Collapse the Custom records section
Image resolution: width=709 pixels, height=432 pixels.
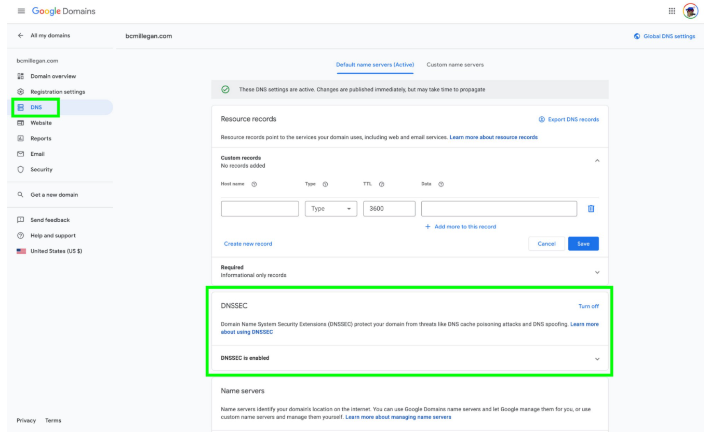[597, 161]
